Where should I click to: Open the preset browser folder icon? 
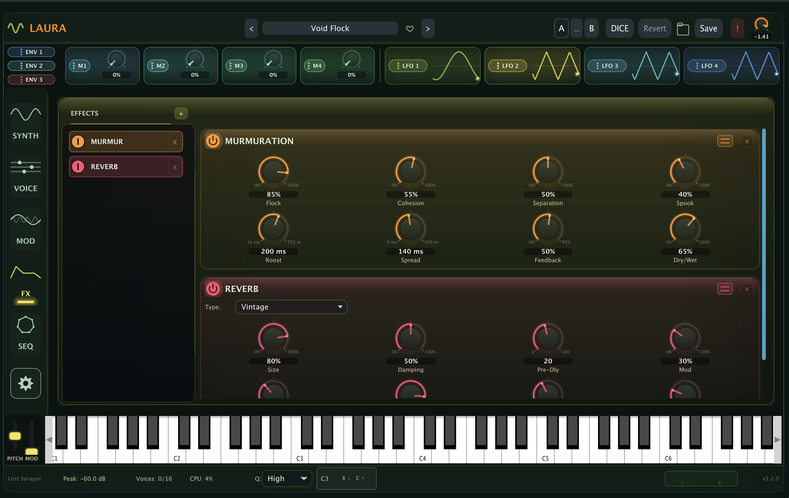(683, 29)
